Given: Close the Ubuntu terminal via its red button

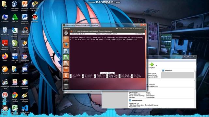Looking at the screenshot, I should (72, 31).
